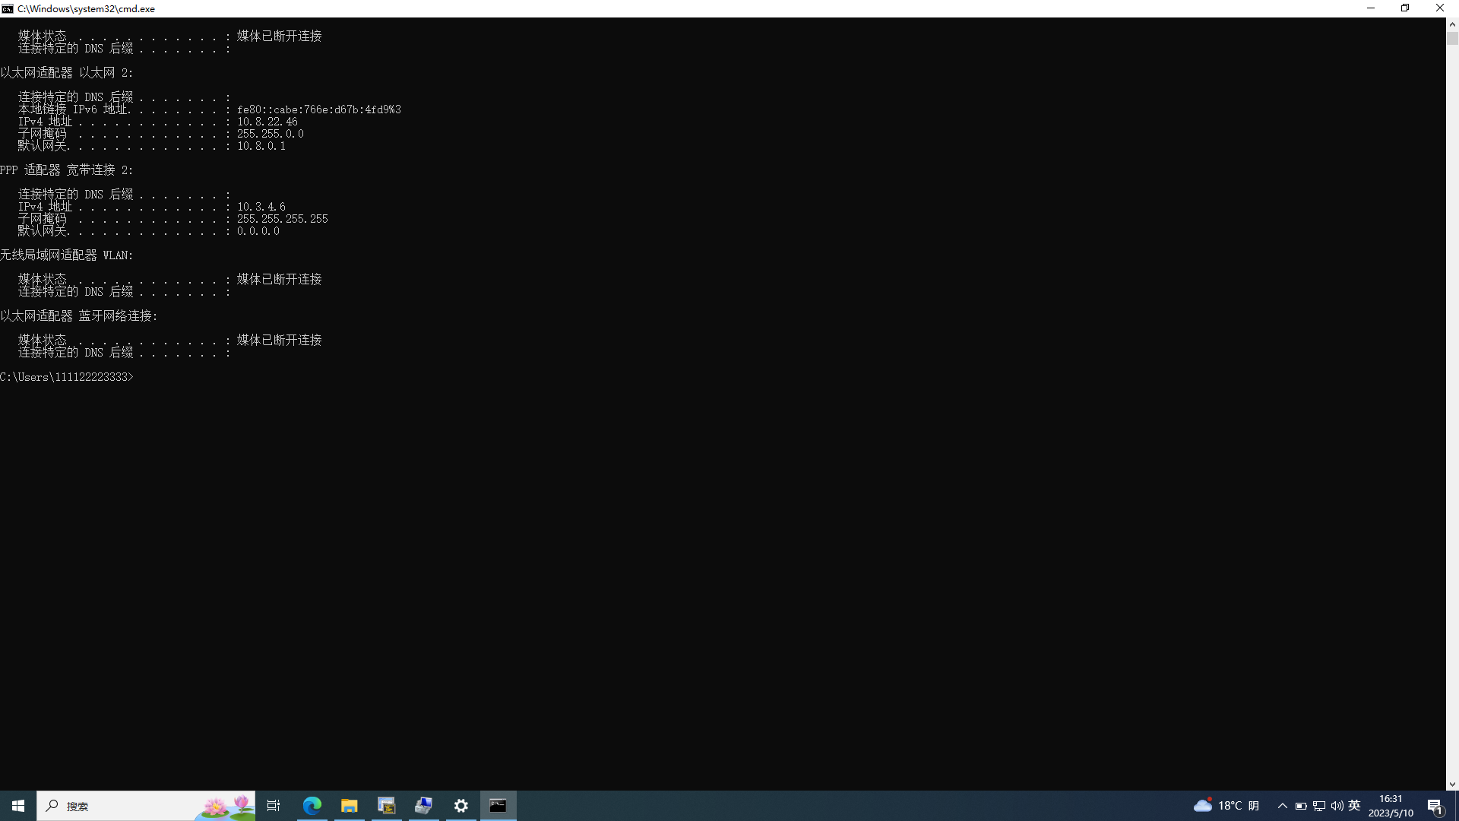Minimize the cmd.exe window
This screenshot has width=1459, height=821.
[1371, 8]
